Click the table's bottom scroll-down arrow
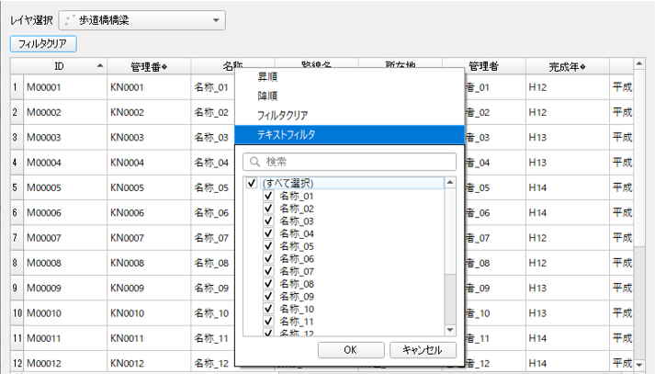The height and width of the screenshot is (374, 655). click(639, 366)
